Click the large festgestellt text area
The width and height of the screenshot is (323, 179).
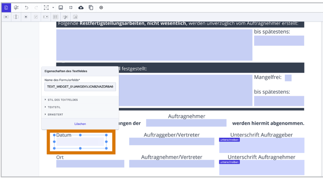[x=186, y=90]
